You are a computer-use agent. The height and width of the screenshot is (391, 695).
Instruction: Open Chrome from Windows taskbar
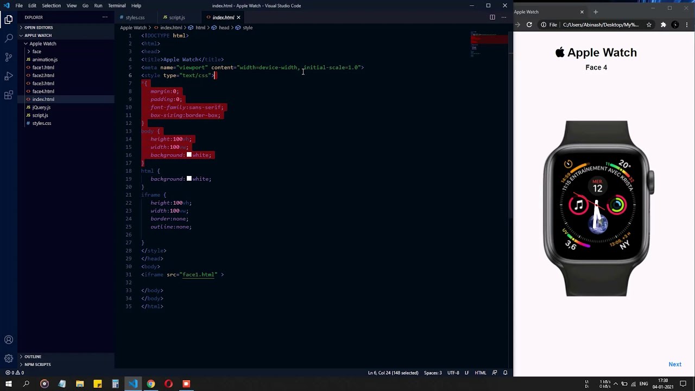coord(151,384)
